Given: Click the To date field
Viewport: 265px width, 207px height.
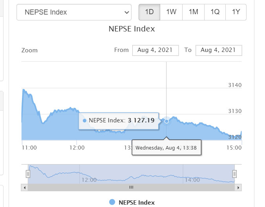Looking at the screenshot, I should (218, 50).
